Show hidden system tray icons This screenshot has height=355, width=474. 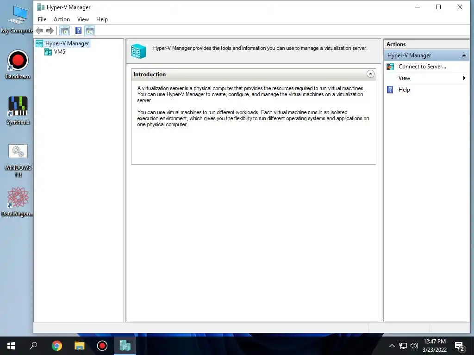click(x=392, y=346)
